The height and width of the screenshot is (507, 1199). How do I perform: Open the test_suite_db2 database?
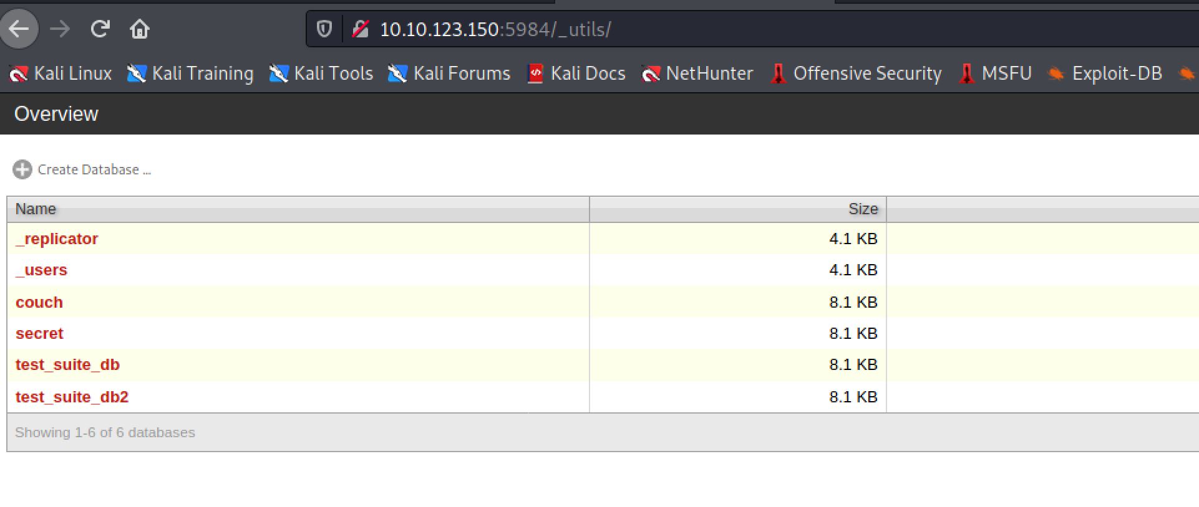coord(72,397)
